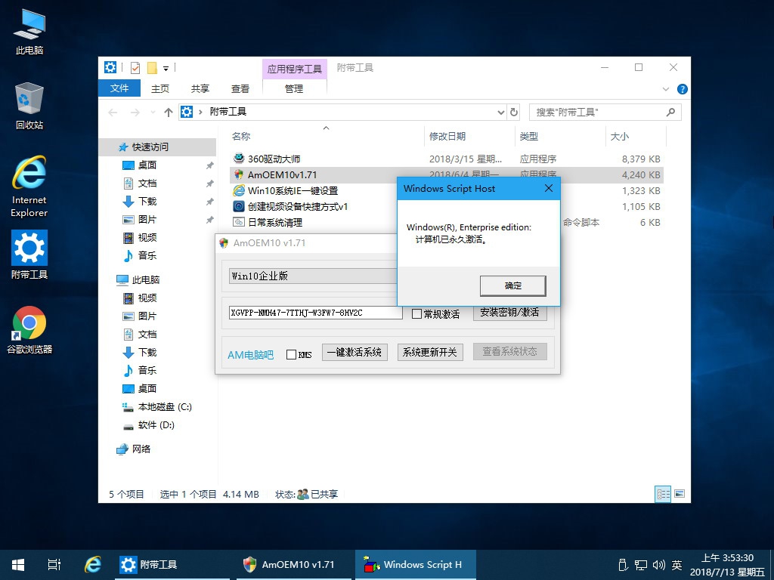Switch to details view layout icon
774x580 pixels.
tap(663, 494)
